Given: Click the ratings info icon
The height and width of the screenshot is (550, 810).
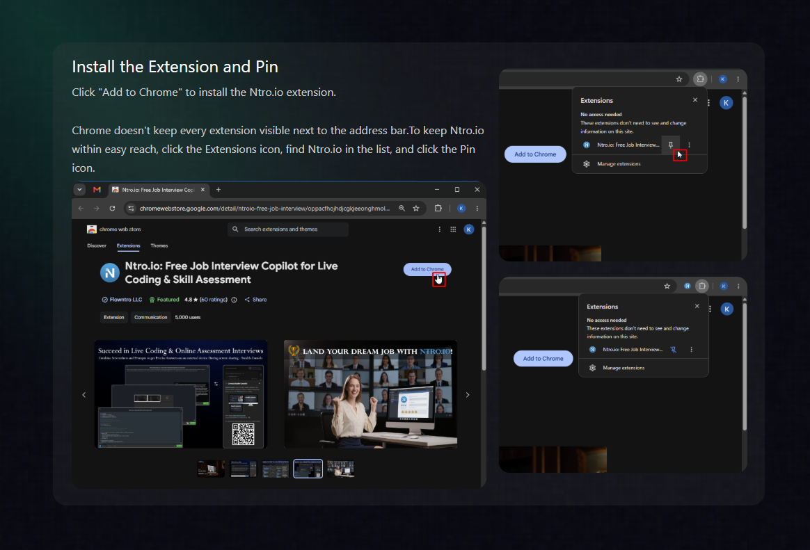Looking at the screenshot, I should 234,300.
